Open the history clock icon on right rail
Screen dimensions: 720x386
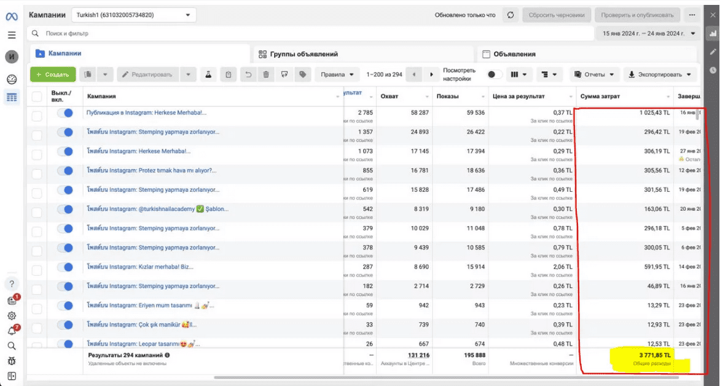pyautogui.click(x=713, y=70)
